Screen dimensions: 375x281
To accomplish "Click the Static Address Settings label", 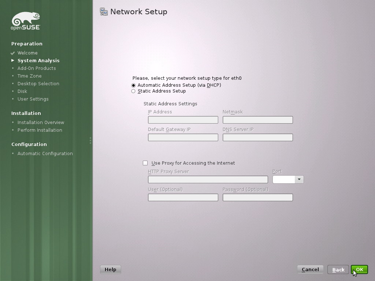I will point(170,104).
